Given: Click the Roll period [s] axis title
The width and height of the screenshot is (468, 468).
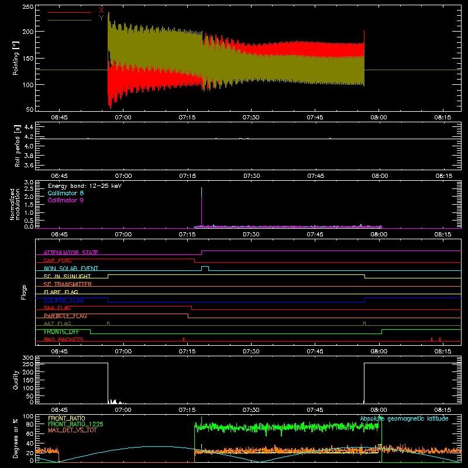Looking at the screenshot, I should [x=17, y=146].
